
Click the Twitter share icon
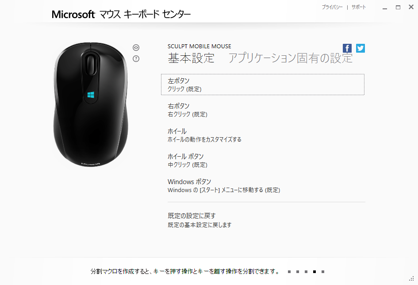[360, 48]
